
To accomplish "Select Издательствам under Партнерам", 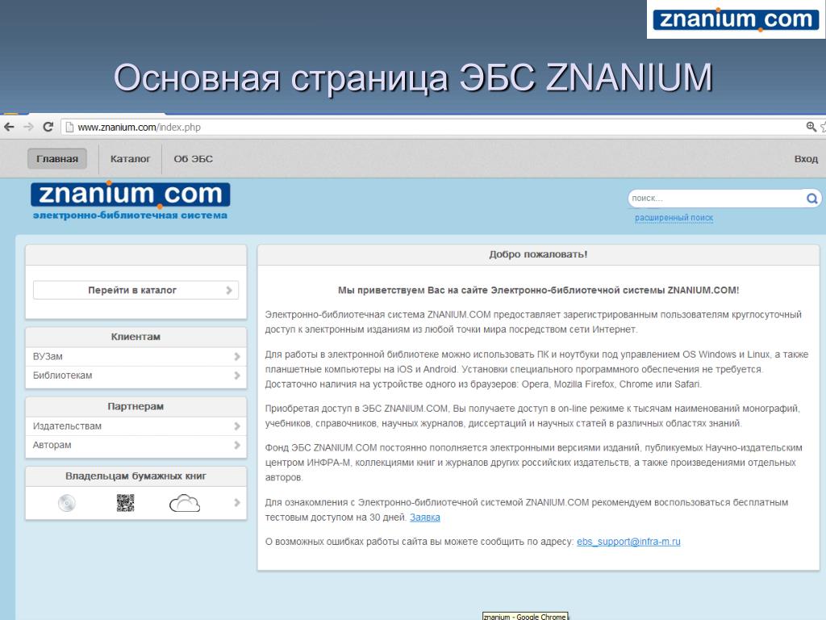I will pos(136,426).
